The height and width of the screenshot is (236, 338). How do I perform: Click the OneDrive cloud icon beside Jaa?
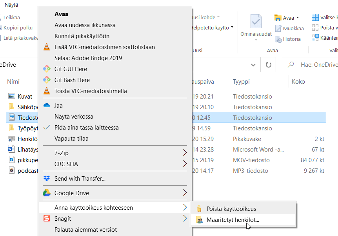[47, 106]
